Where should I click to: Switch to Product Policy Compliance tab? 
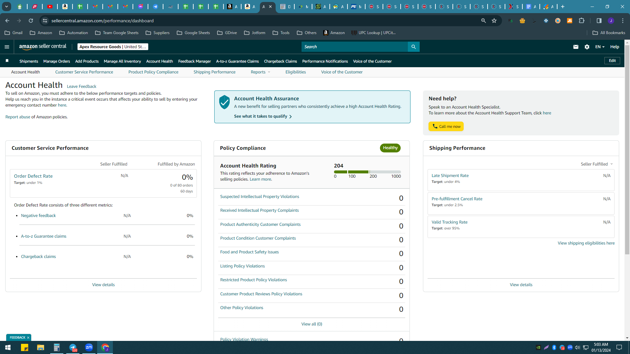click(153, 72)
